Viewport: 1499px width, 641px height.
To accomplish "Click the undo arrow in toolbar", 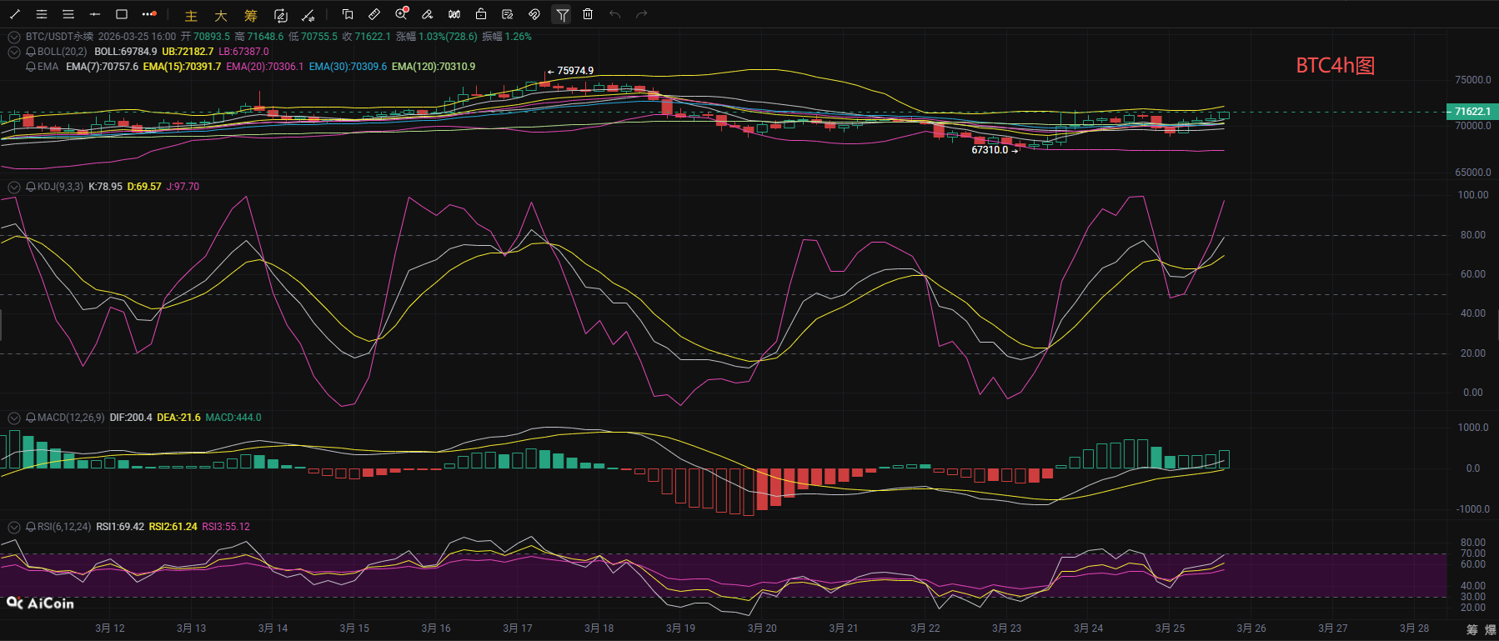I will pos(614,14).
